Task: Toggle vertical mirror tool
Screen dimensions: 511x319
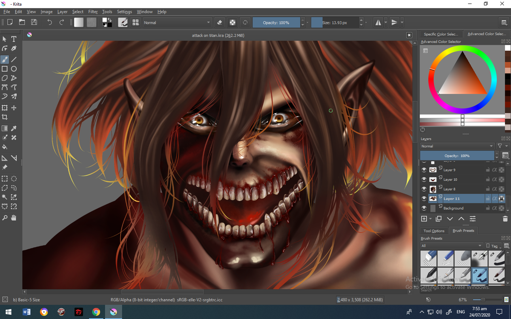Action: tap(394, 22)
